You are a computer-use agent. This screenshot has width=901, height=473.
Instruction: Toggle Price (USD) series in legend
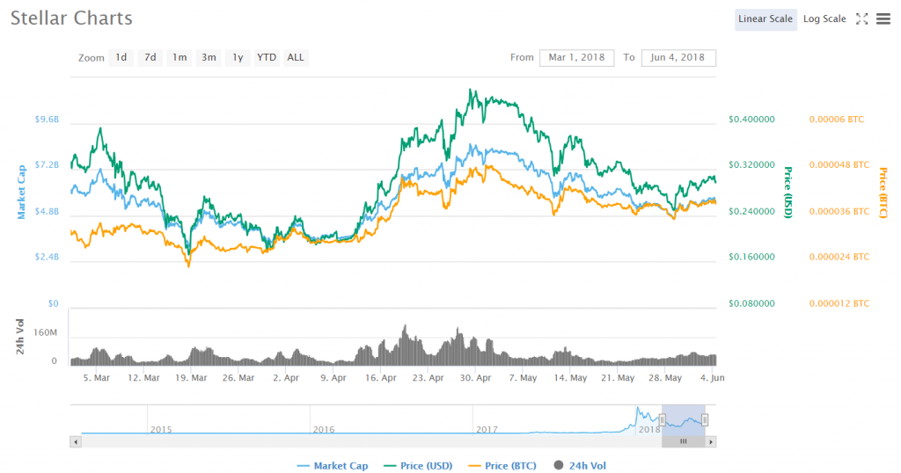418,466
